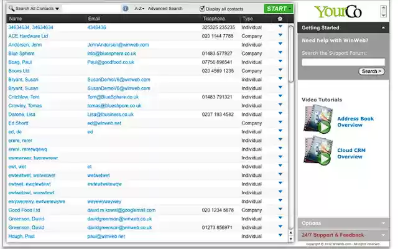Open row arrow for Good Food Ltd
The width and height of the screenshot is (398, 249).
pyautogui.click(x=280, y=209)
